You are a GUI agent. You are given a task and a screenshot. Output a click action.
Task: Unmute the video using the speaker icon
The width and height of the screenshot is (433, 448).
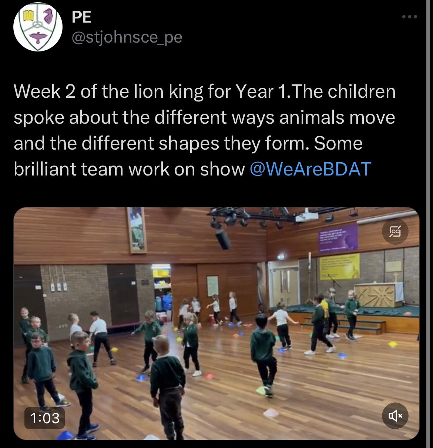coord(395,415)
